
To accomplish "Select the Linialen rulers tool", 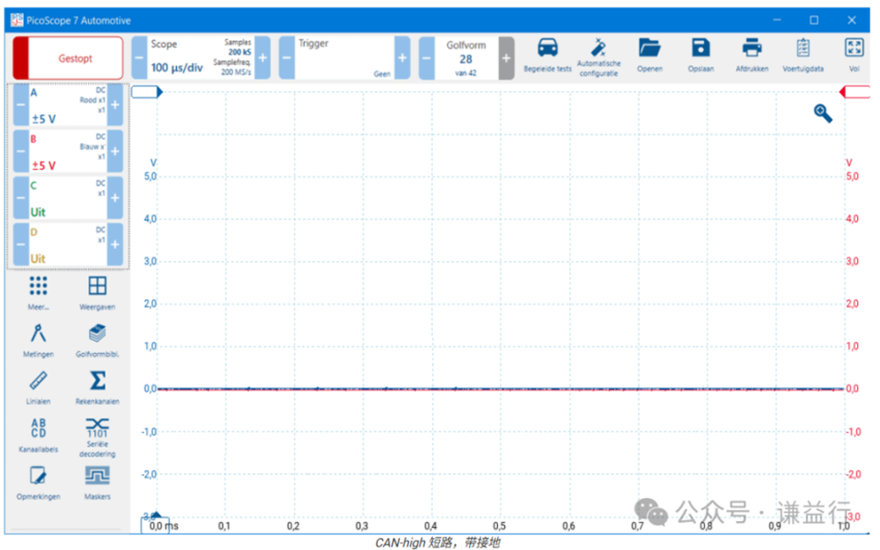I will point(39,382).
